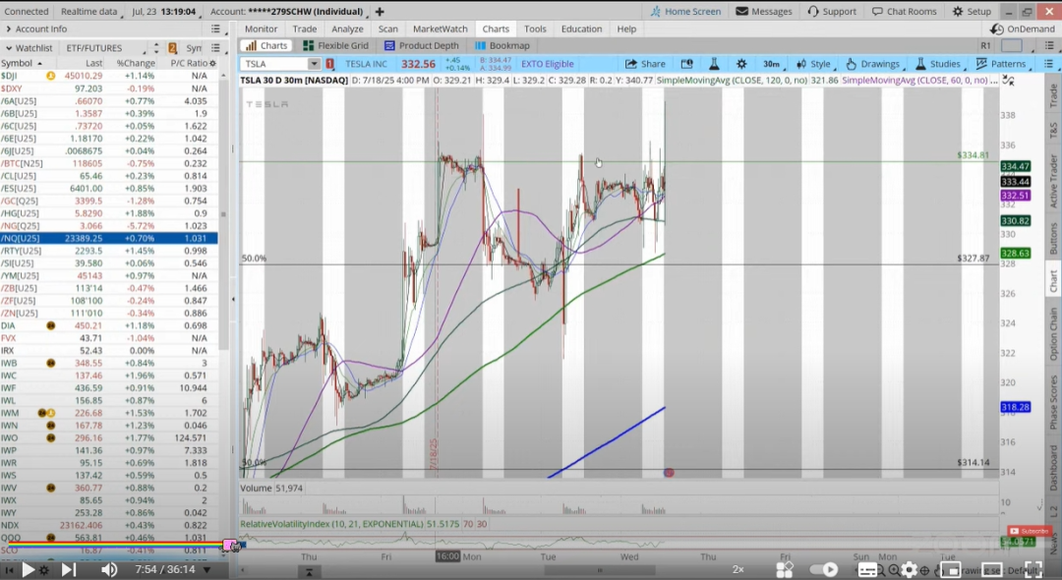
Task: Open chart settings gear
Action: (x=741, y=64)
